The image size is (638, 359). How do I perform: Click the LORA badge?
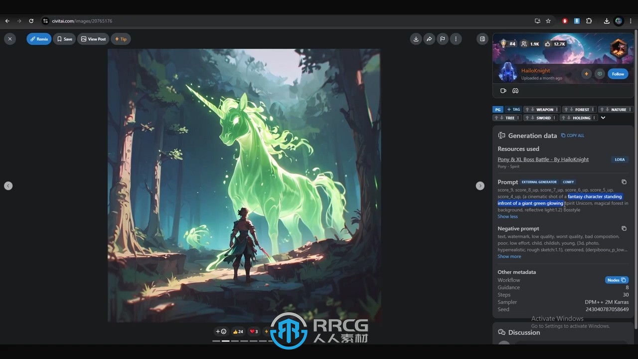(620, 160)
